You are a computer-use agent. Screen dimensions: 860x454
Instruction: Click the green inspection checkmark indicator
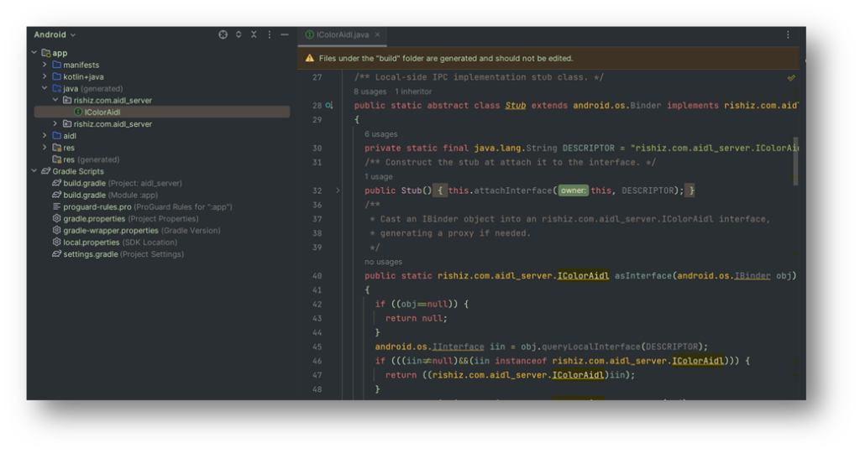coord(791,77)
